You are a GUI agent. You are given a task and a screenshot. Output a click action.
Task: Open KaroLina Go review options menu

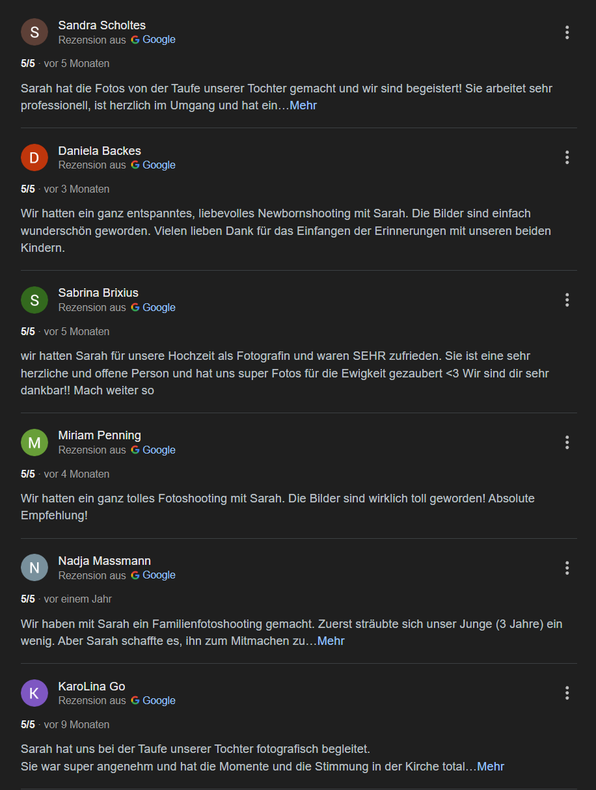pyautogui.click(x=567, y=693)
